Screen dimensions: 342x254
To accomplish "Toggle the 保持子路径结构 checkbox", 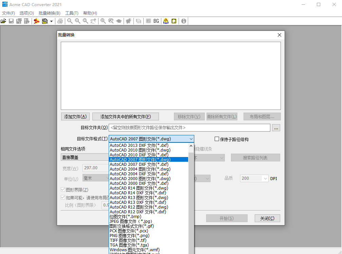I will (x=217, y=139).
